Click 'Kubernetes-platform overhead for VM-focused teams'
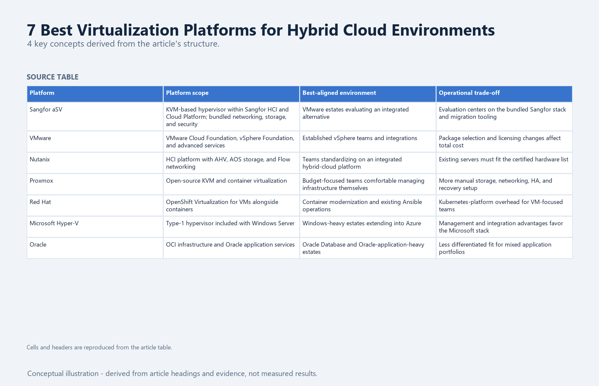 click(x=504, y=205)
